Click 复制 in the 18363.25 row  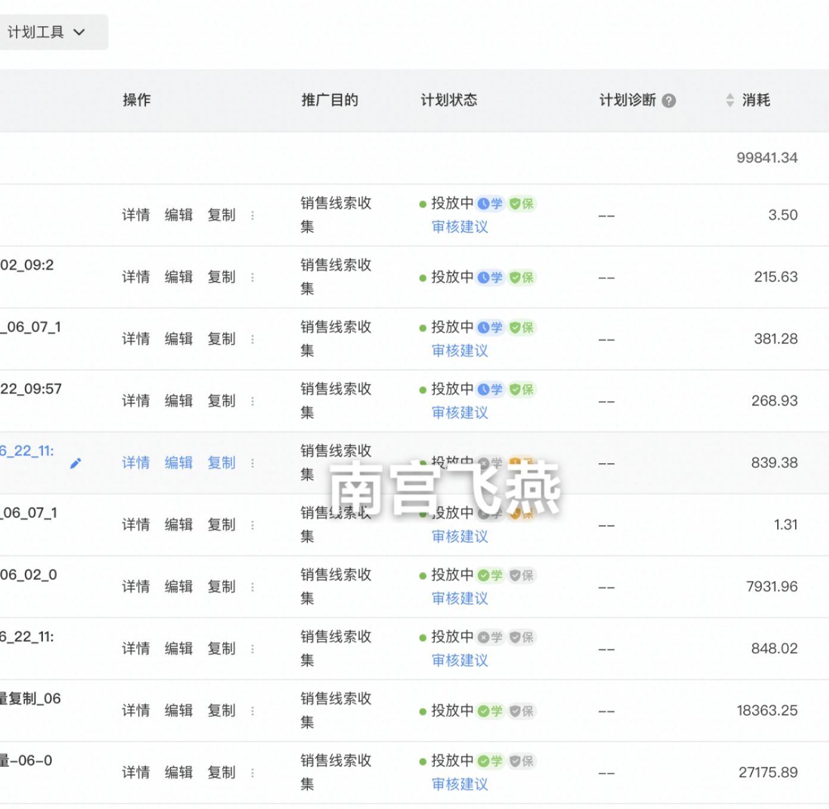(x=222, y=710)
